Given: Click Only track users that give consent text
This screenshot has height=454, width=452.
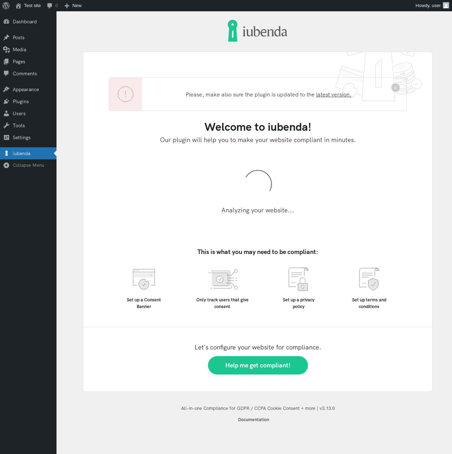Looking at the screenshot, I should pos(222,303).
